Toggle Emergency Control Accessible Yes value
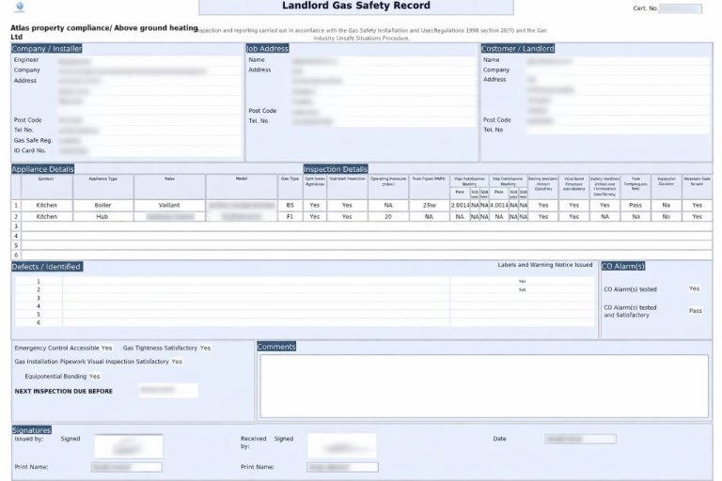The image size is (722, 481). 106,348
